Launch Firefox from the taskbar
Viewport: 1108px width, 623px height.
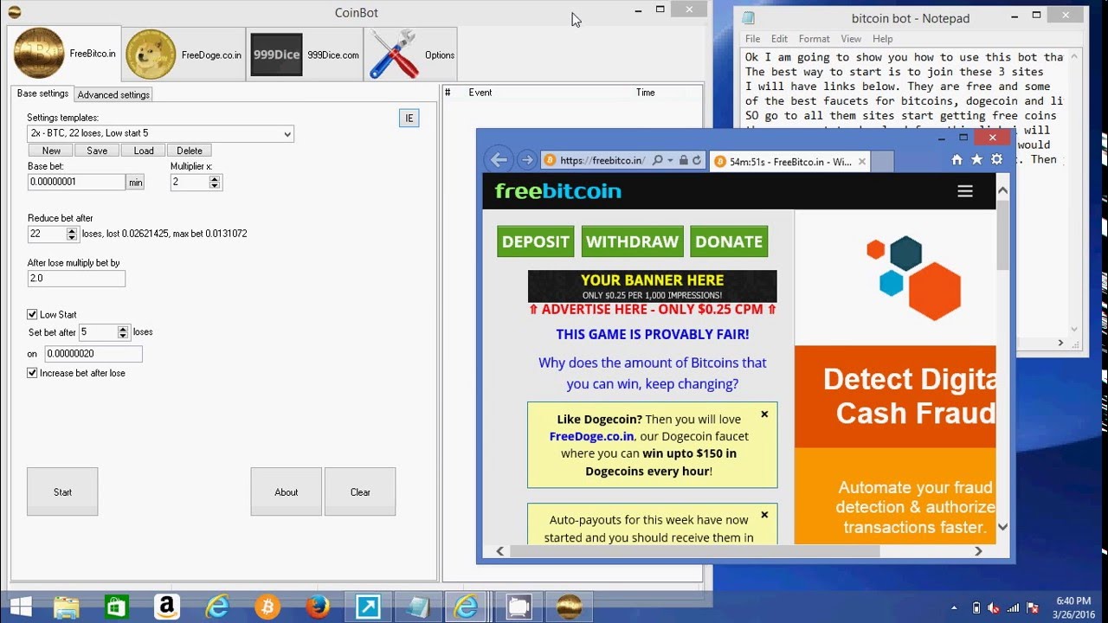click(x=317, y=607)
